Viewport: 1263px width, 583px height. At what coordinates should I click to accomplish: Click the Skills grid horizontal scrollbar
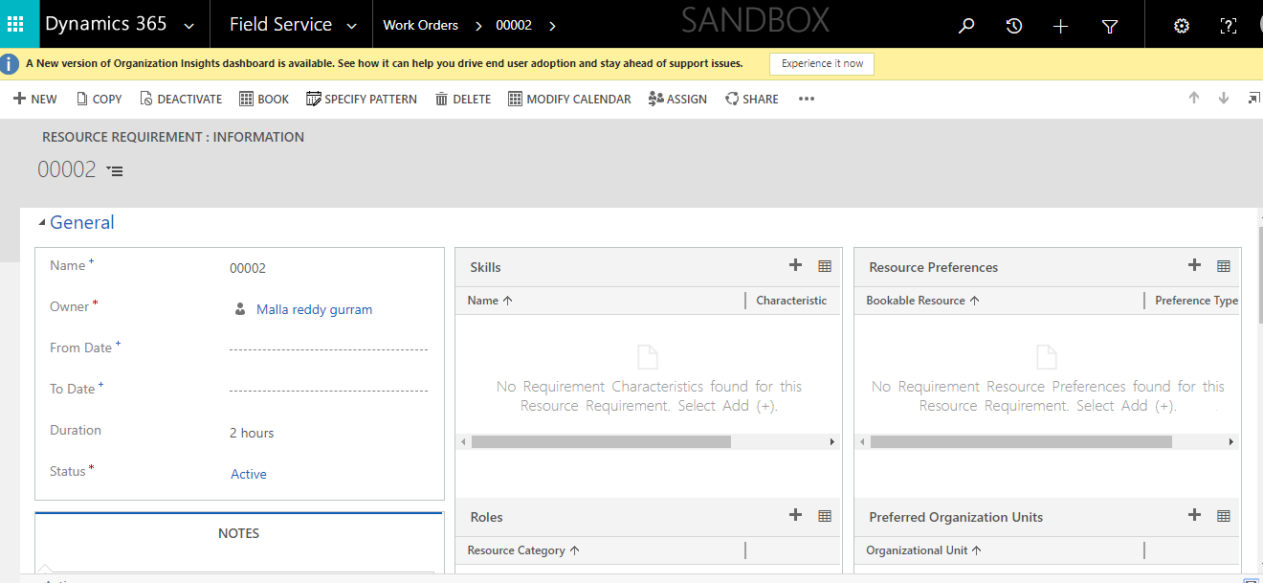pyautogui.click(x=601, y=442)
